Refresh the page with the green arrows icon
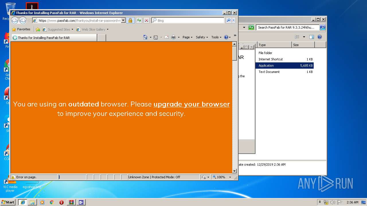This screenshot has width=367, height=206. point(139,20)
